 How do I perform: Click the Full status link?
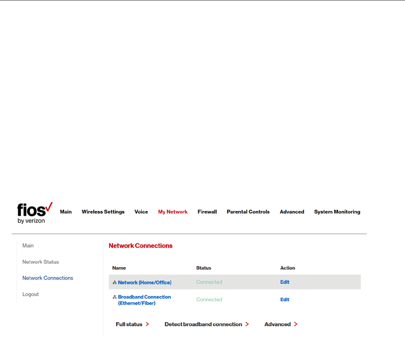pyautogui.click(x=129, y=324)
